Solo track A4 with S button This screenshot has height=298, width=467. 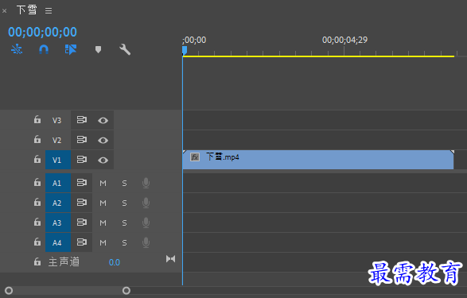click(124, 242)
